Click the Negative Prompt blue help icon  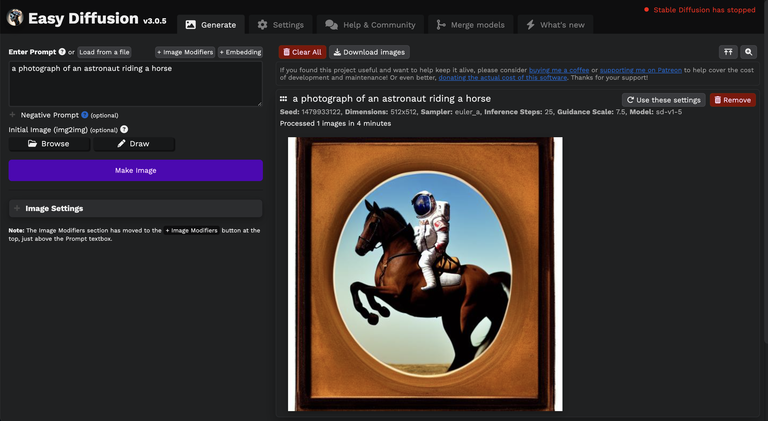click(x=85, y=115)
